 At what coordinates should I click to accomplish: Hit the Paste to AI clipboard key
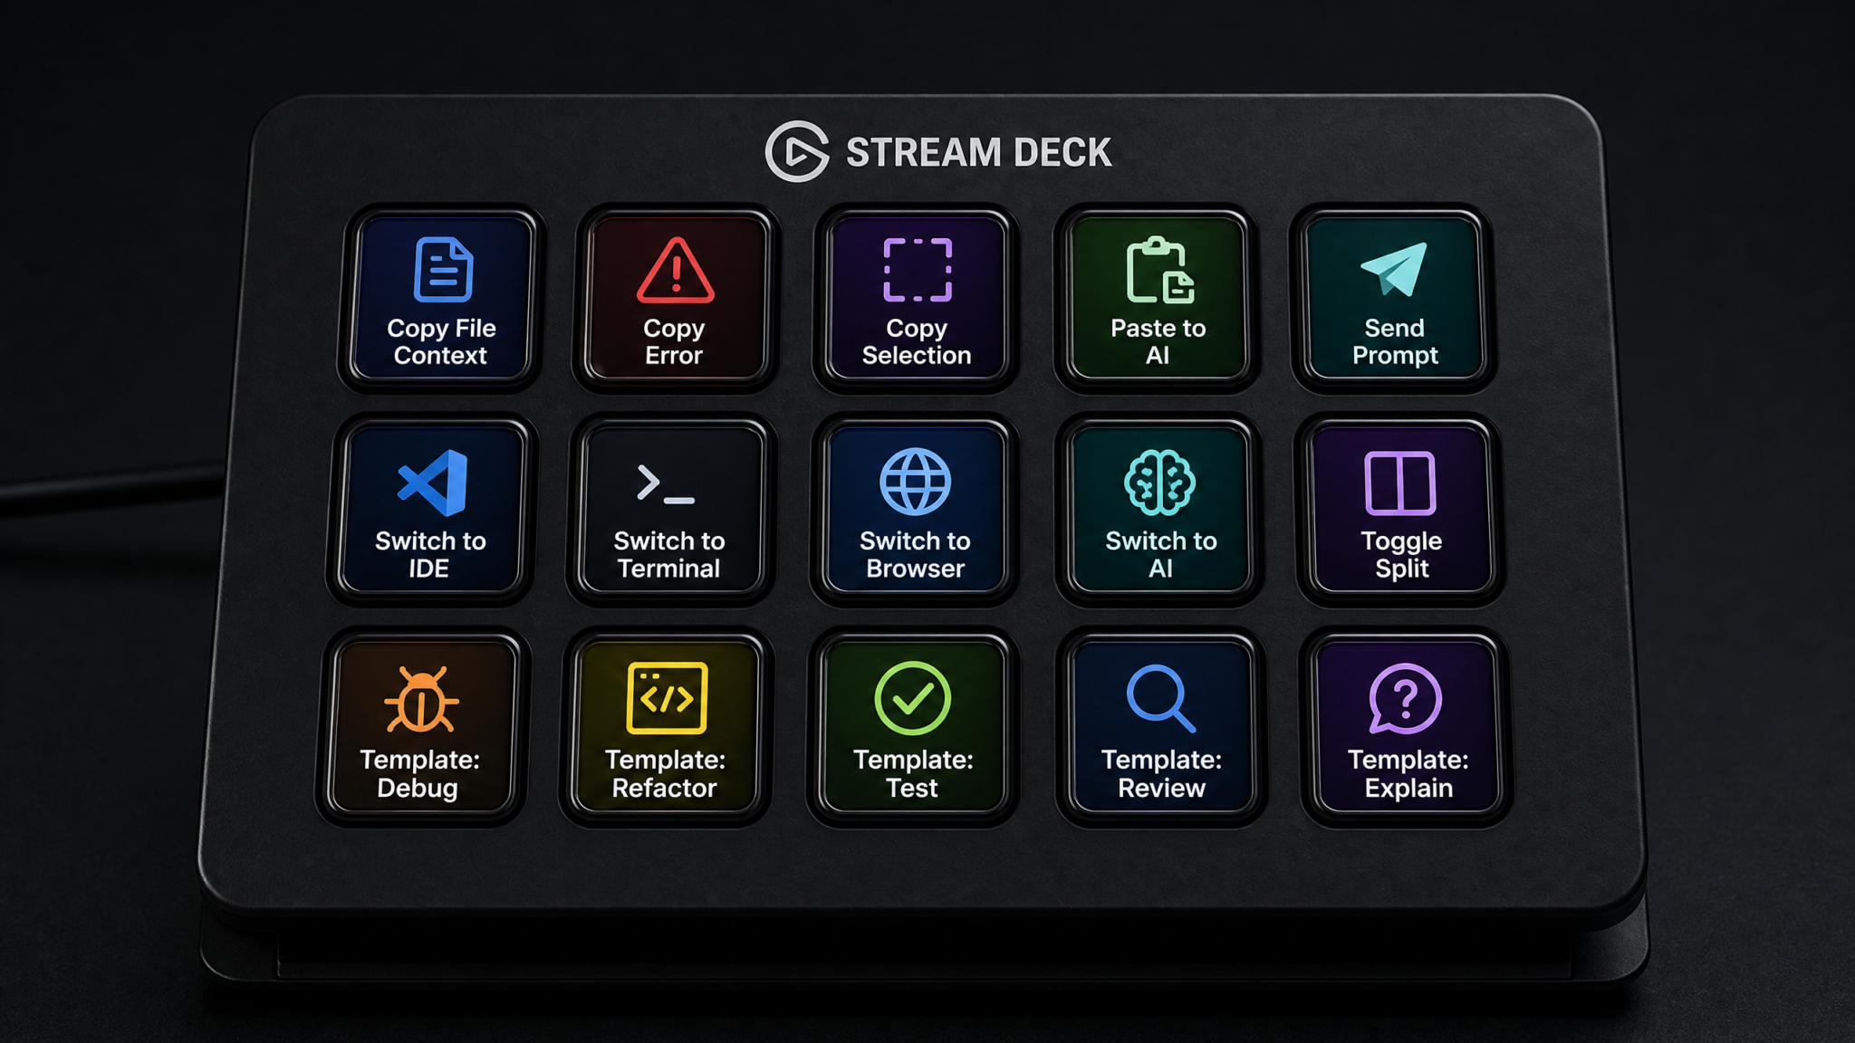point(1158,298)
